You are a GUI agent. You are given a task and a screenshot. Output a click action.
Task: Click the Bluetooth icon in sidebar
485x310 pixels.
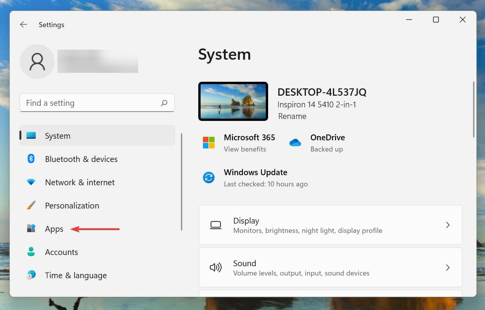coord(31,159)
